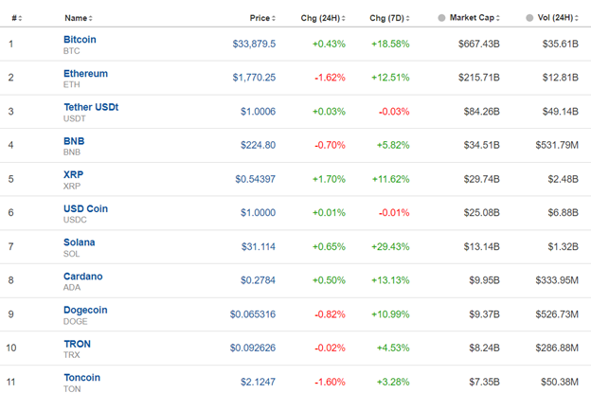The height and width of the screenshot is (393, 591).
Task: Click Tether market cap $84.26B
Action: 482,112
